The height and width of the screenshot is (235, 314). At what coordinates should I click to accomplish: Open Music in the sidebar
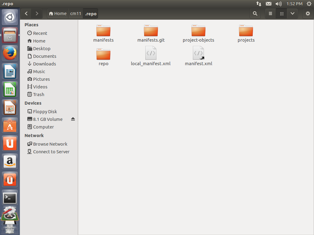[49, 72]
